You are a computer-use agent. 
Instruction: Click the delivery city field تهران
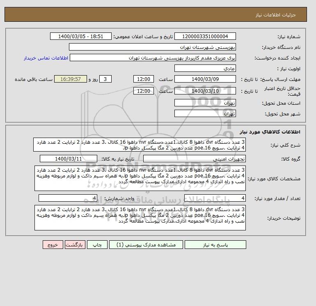(x=205, y=113)
